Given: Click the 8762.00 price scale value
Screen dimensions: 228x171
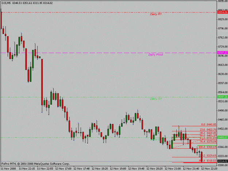Looking at the screenshot, I should [x=223, y=38].
